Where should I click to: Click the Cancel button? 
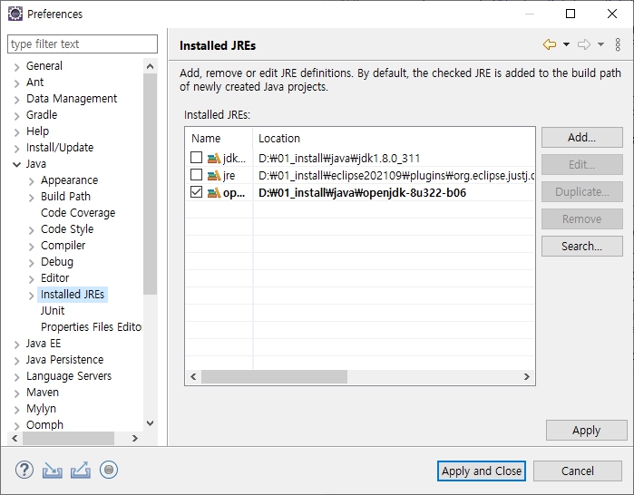point(578,471)
